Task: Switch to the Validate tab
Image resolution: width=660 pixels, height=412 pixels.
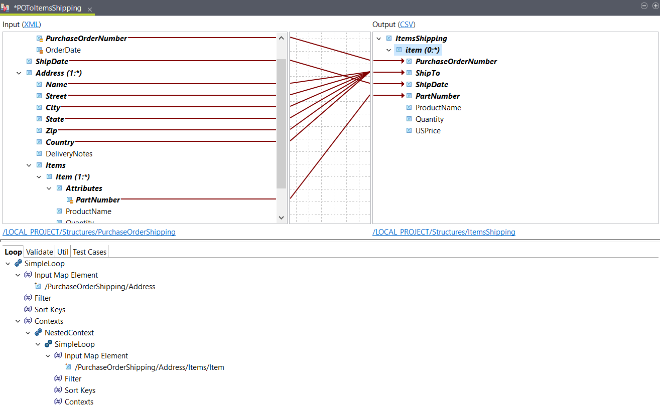Action: pyautogui.click(x=39, y=252)
